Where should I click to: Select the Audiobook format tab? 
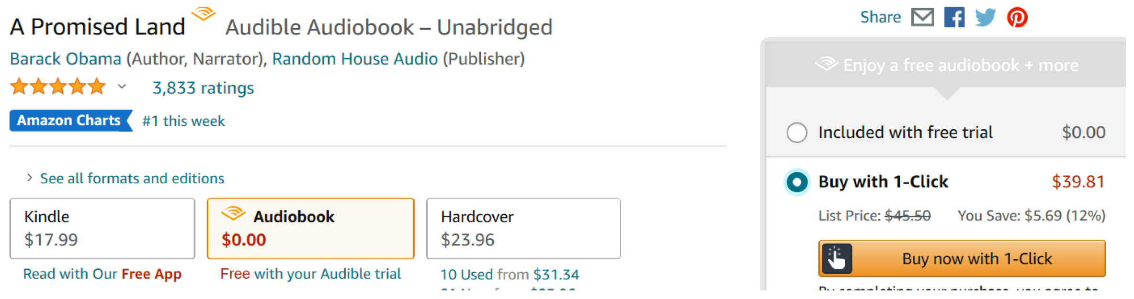click(310, 229)
